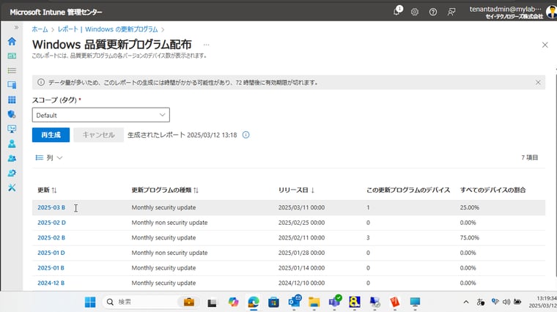This screenshot has height=312, width=557.
Task: Sort by 更新プログラムの種類 column
Action: pyautogui.click(x=165, y=190)
